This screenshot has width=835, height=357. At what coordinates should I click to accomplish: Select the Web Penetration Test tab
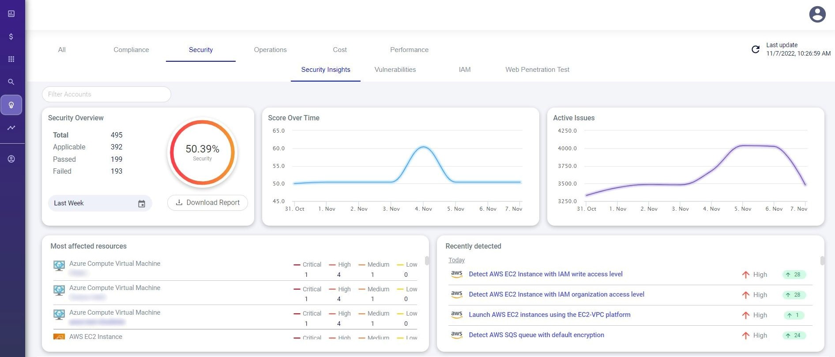(537, 70)
